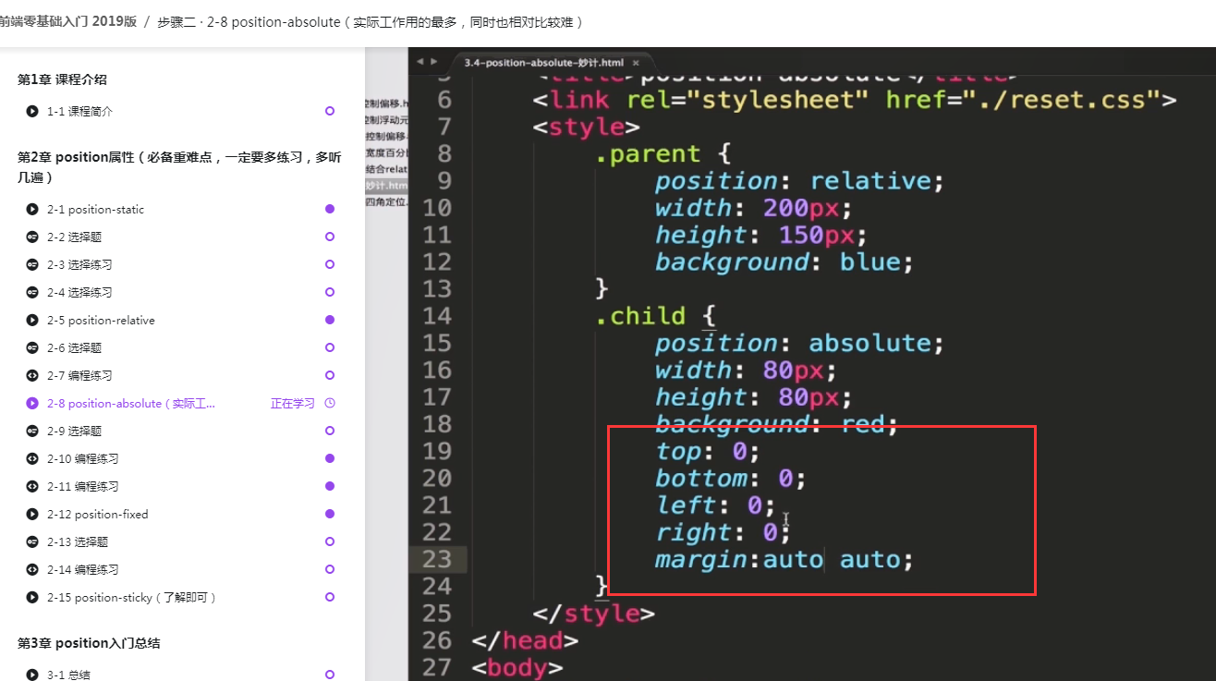Click the right: 0 declaration
This screenshot has height=681, width=1216.
(x=724, y=532)
